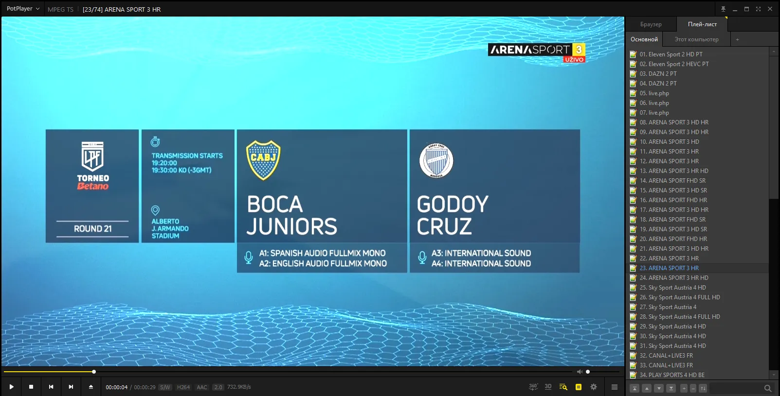
Task: Click the playlist scrollbar up arrow
Action: coord(774,51)
